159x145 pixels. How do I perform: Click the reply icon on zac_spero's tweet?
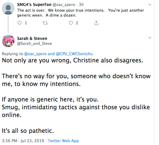click(19, 23)
